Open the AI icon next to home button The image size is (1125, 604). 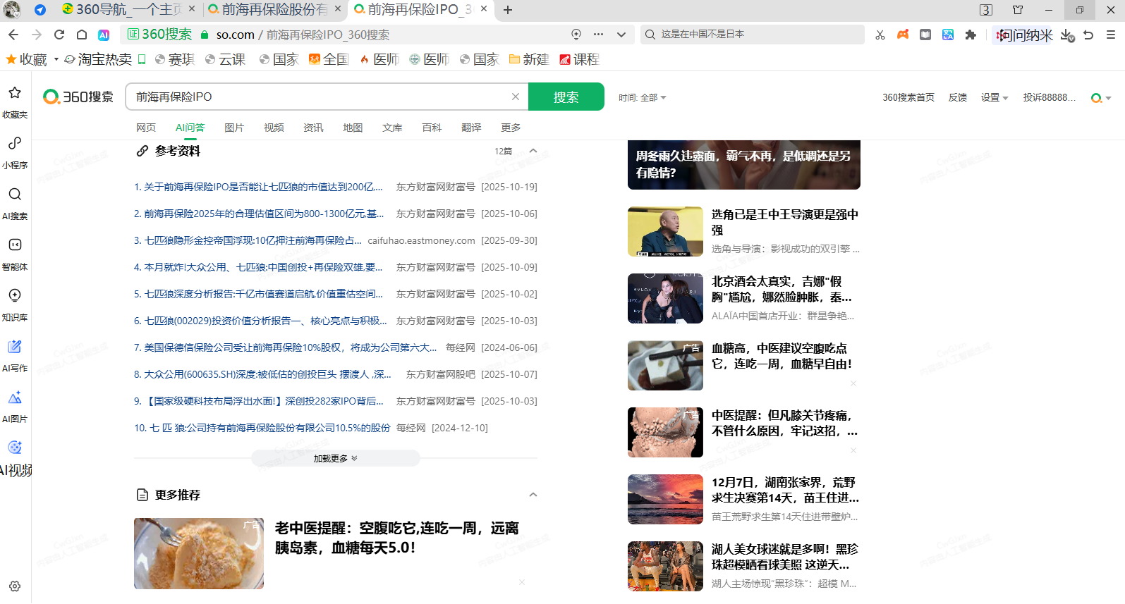point(104,35)
